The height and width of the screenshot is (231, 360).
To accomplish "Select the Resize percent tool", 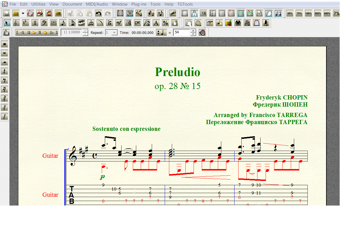I will [x=165, y=23].
